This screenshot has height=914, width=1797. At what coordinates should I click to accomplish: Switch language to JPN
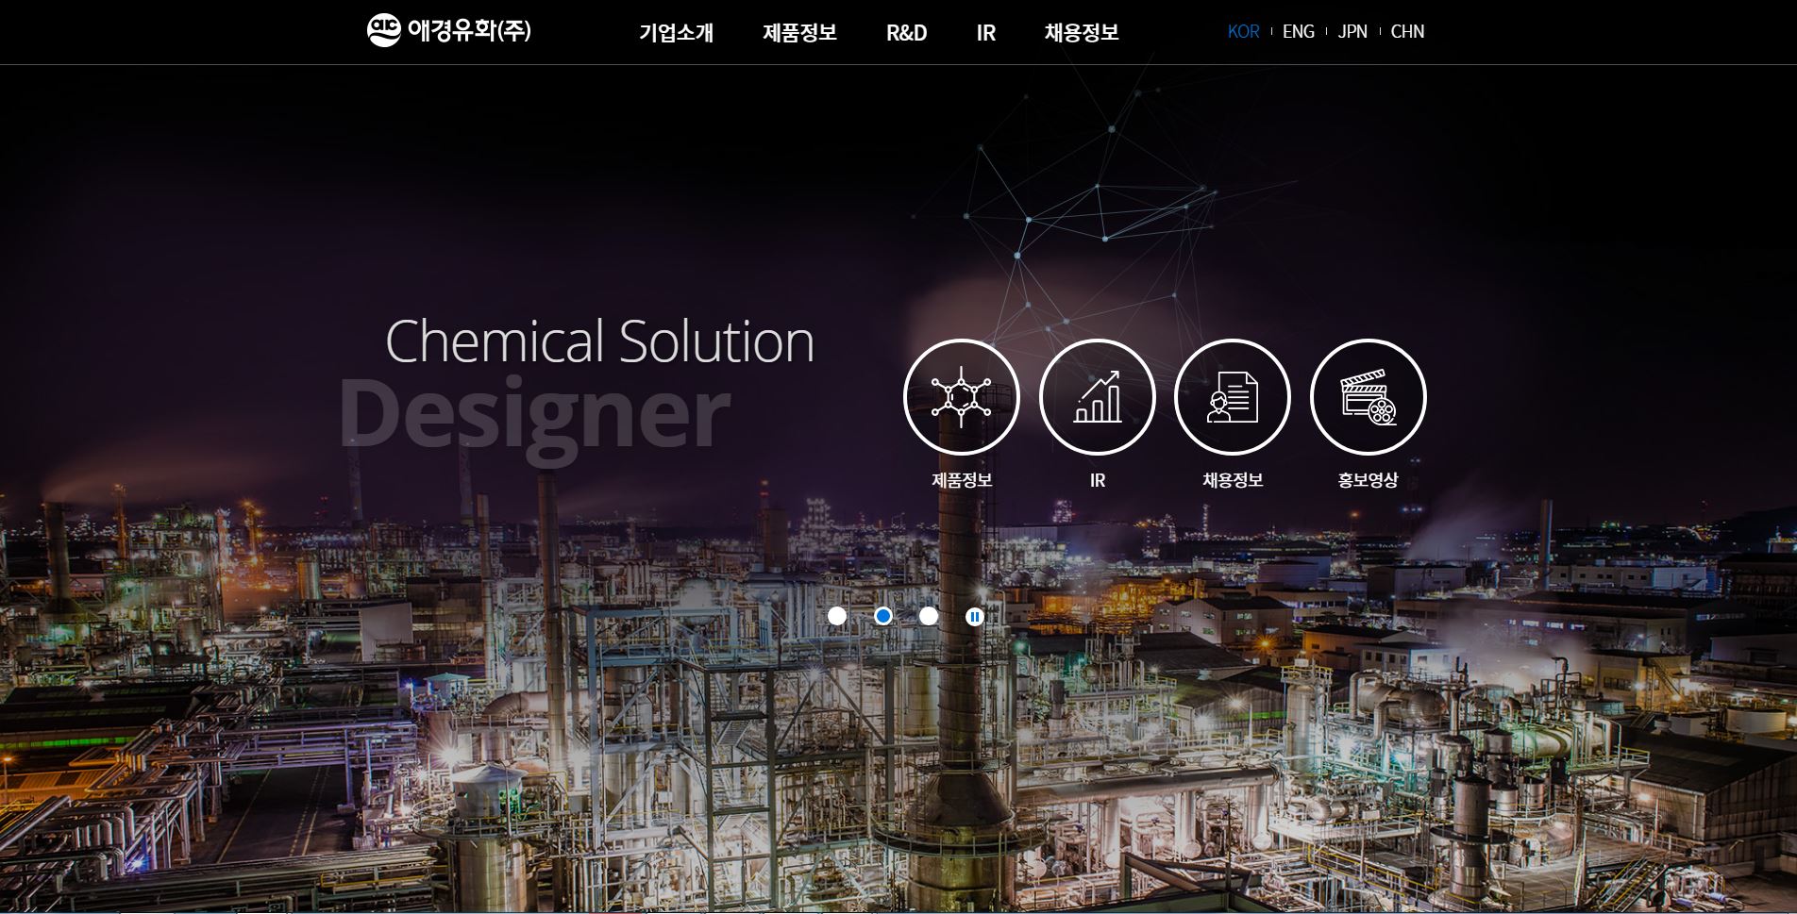pyautogui.click(x=1352, y=31)
